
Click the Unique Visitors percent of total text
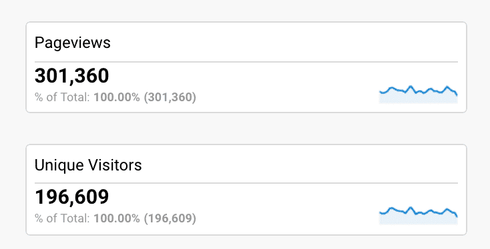115,218
